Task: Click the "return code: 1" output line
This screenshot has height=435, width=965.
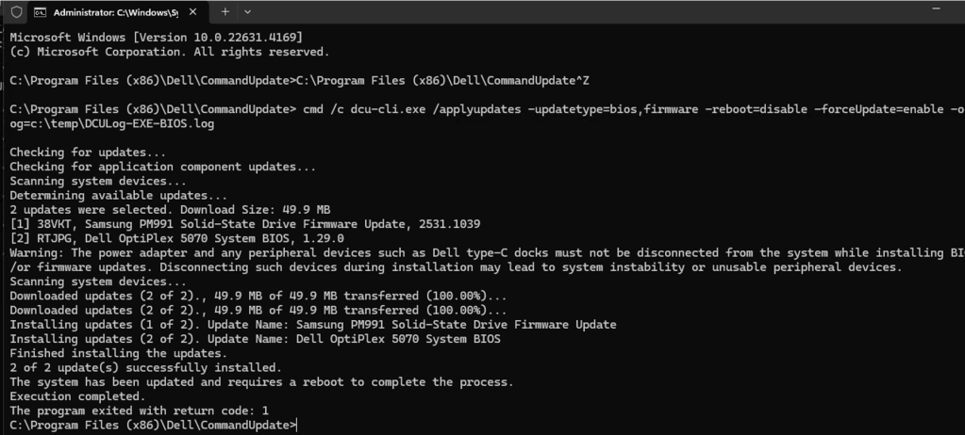Action: 139,411
